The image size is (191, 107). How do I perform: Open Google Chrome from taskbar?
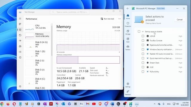[2, 104]
